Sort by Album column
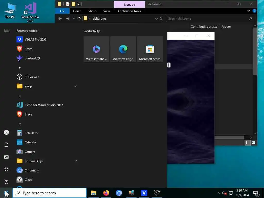264x198 pixels. click(x=226, y=27)
